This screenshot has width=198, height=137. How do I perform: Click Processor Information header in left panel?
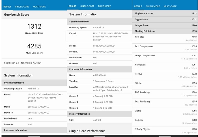(x=34, y=130)
